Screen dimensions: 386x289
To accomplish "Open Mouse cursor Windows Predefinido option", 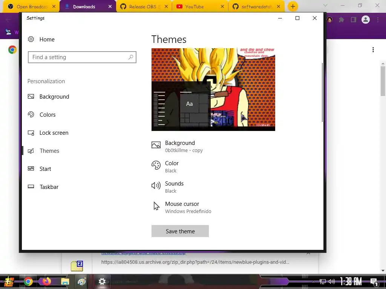I will pyautogui.click(x=181, y=207).
